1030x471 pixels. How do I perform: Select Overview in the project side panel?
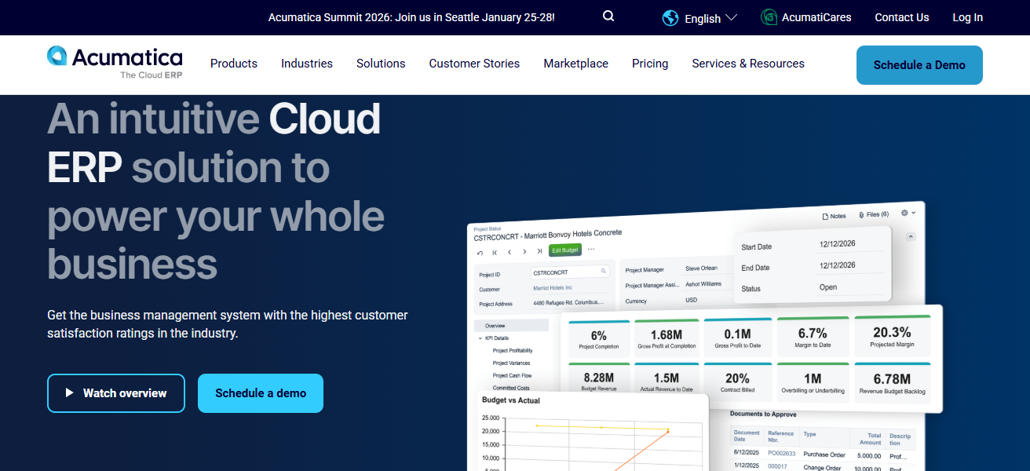[x=495, y=326]
